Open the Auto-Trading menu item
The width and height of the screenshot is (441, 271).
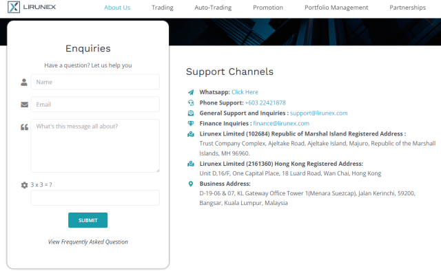click(213, 8)
